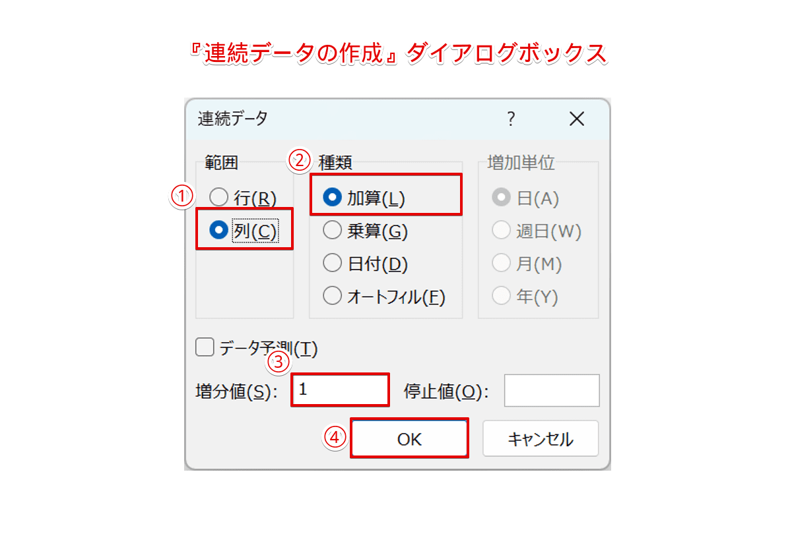Select the 行(R) radio button

pos(219,198)
